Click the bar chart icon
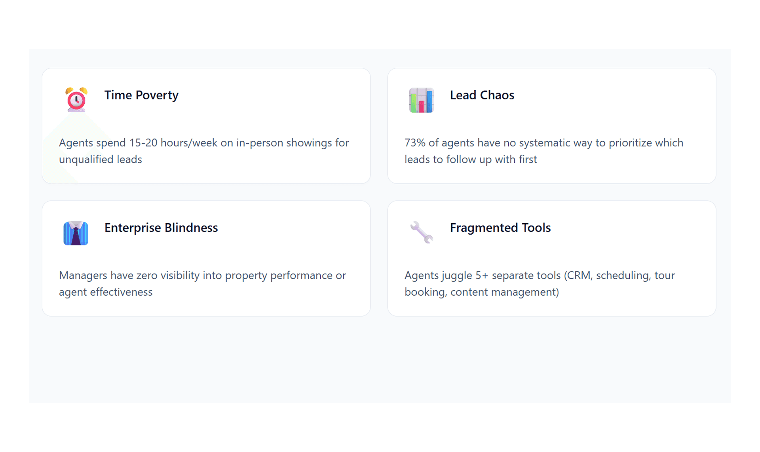The width and height of the screenshot is (760, 452). point(421,100)
